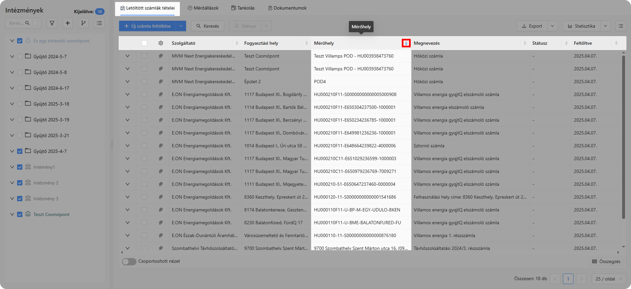Open the Export dropdown arrow
This screenshot has height=289, width=631.
[x=552, y=26]
